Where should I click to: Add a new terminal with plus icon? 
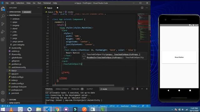pyautogui.click(x=128, y=89)
